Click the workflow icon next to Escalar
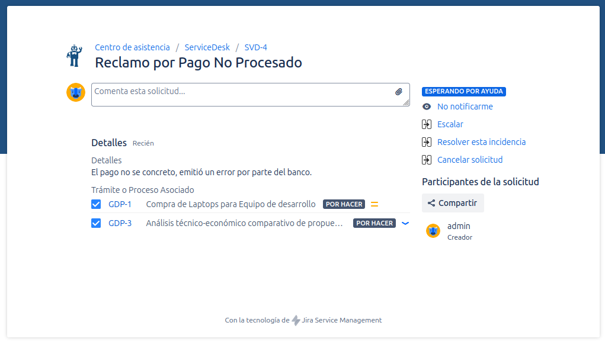The height and width of the screenshot is (345, 605). pyautogui.click(x=426, y=124)
